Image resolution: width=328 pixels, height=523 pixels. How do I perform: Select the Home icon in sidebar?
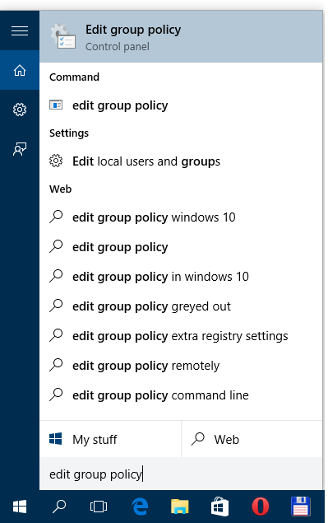(20, 70)
